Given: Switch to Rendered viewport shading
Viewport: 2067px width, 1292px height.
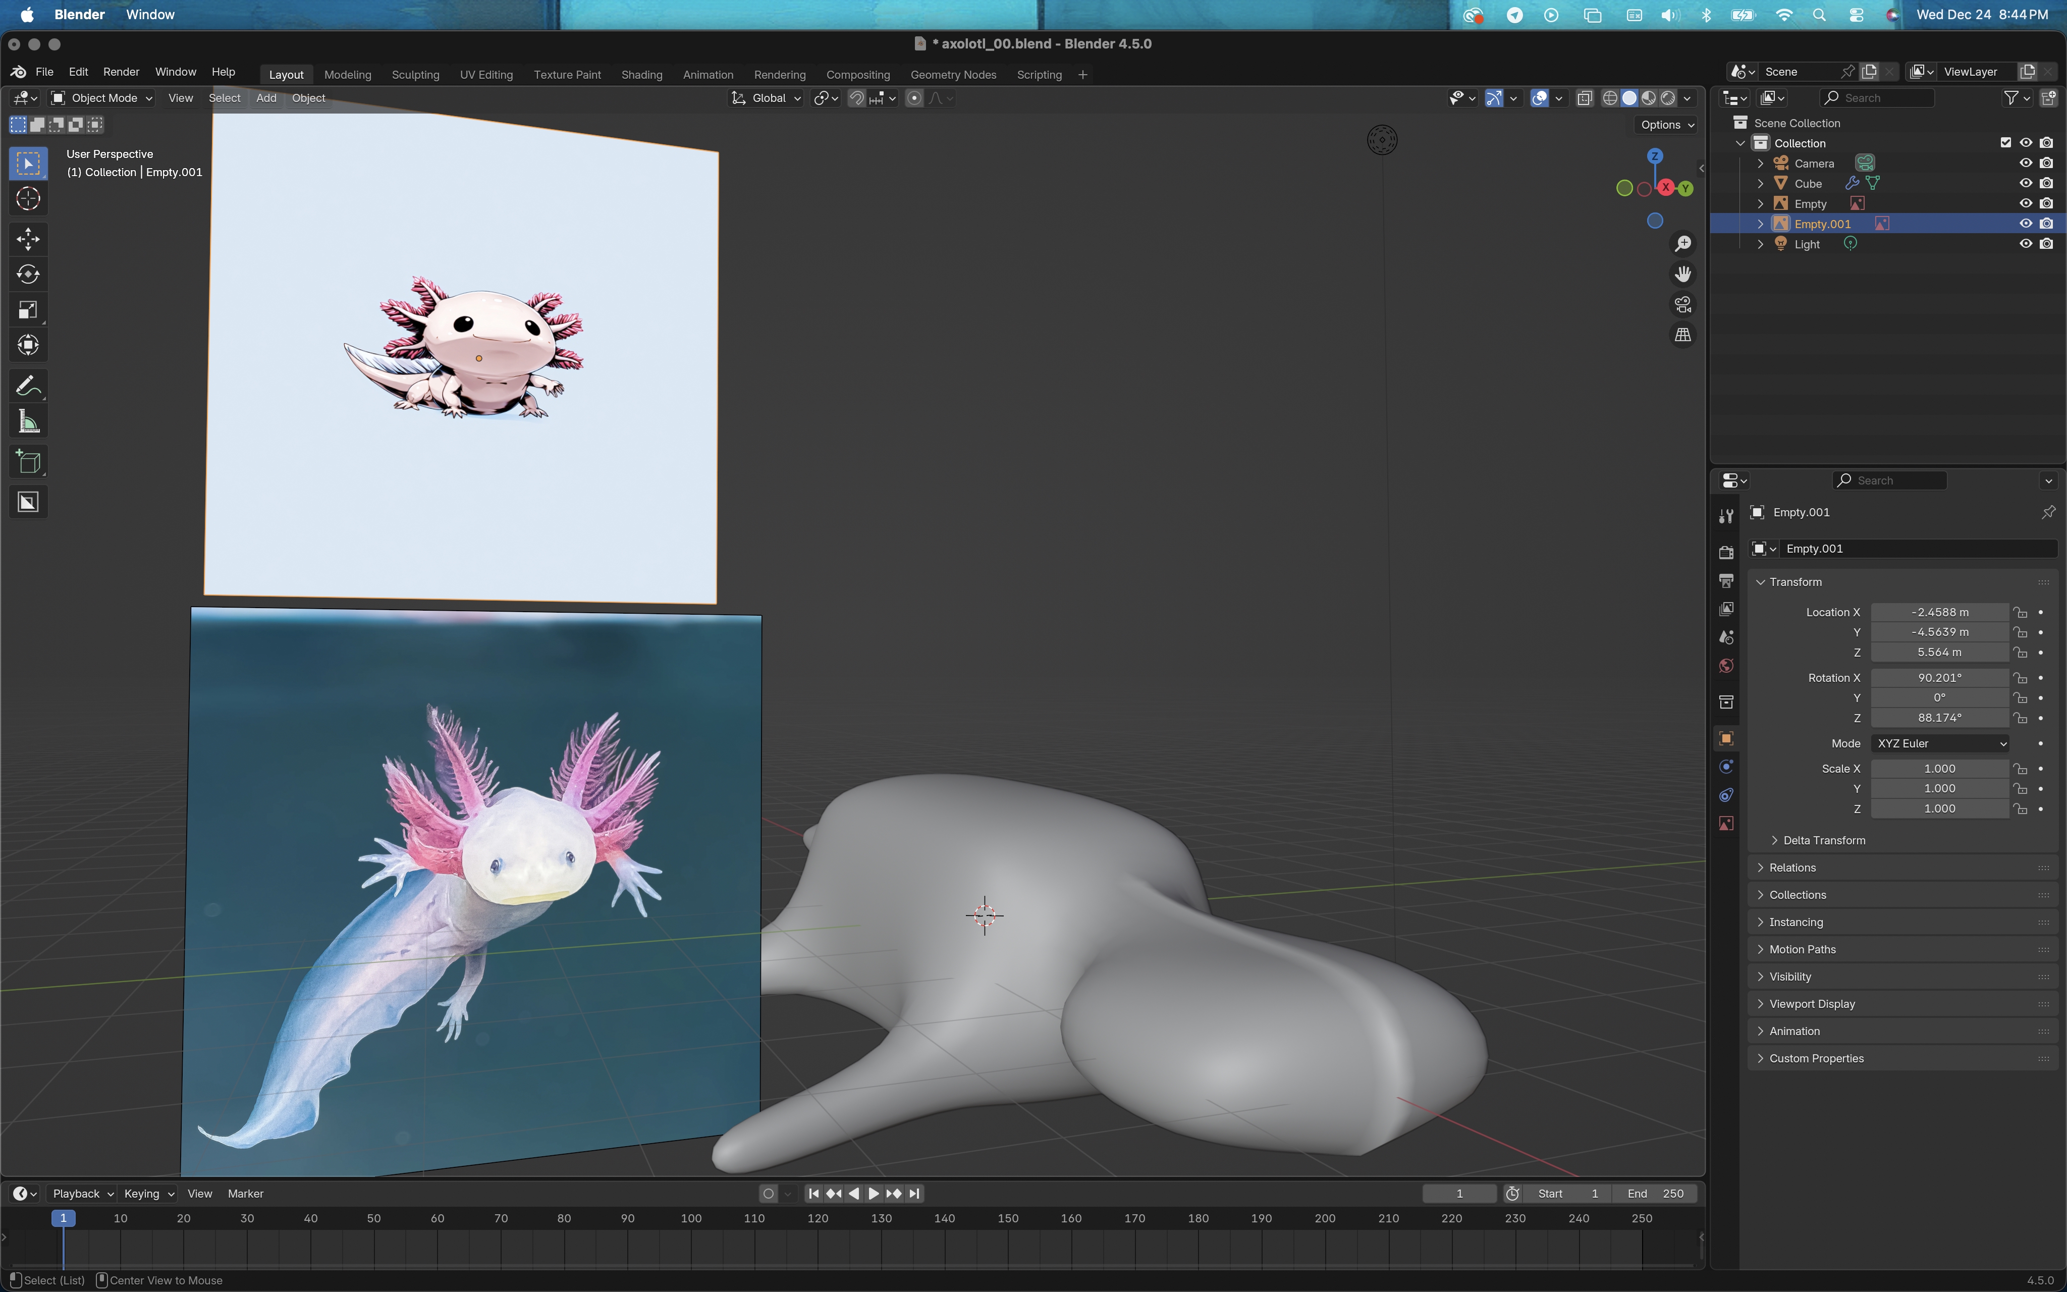Looking at the screenshot, I should (x=1668, y=98).
